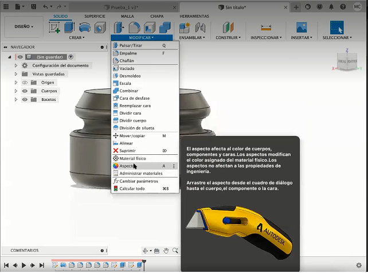This screenshot has width=368, height=273.
Task: Click the Measure ruler icon
Action: pos(266,28)
